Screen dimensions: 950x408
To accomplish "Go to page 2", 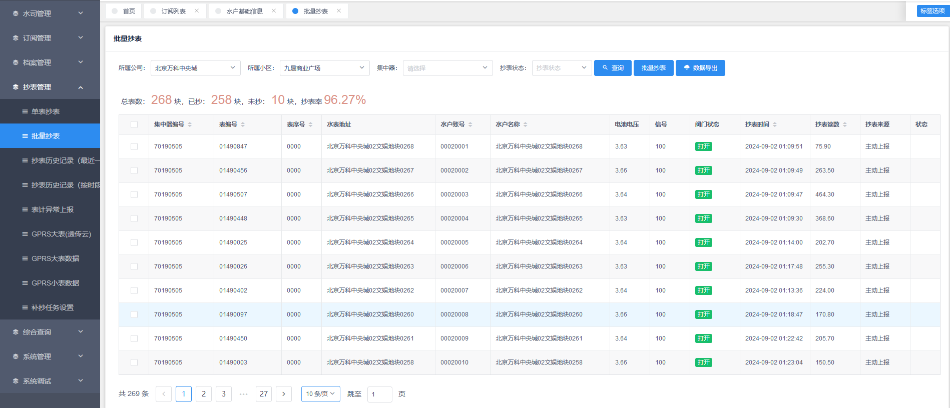I will click(x=204, y=394).
